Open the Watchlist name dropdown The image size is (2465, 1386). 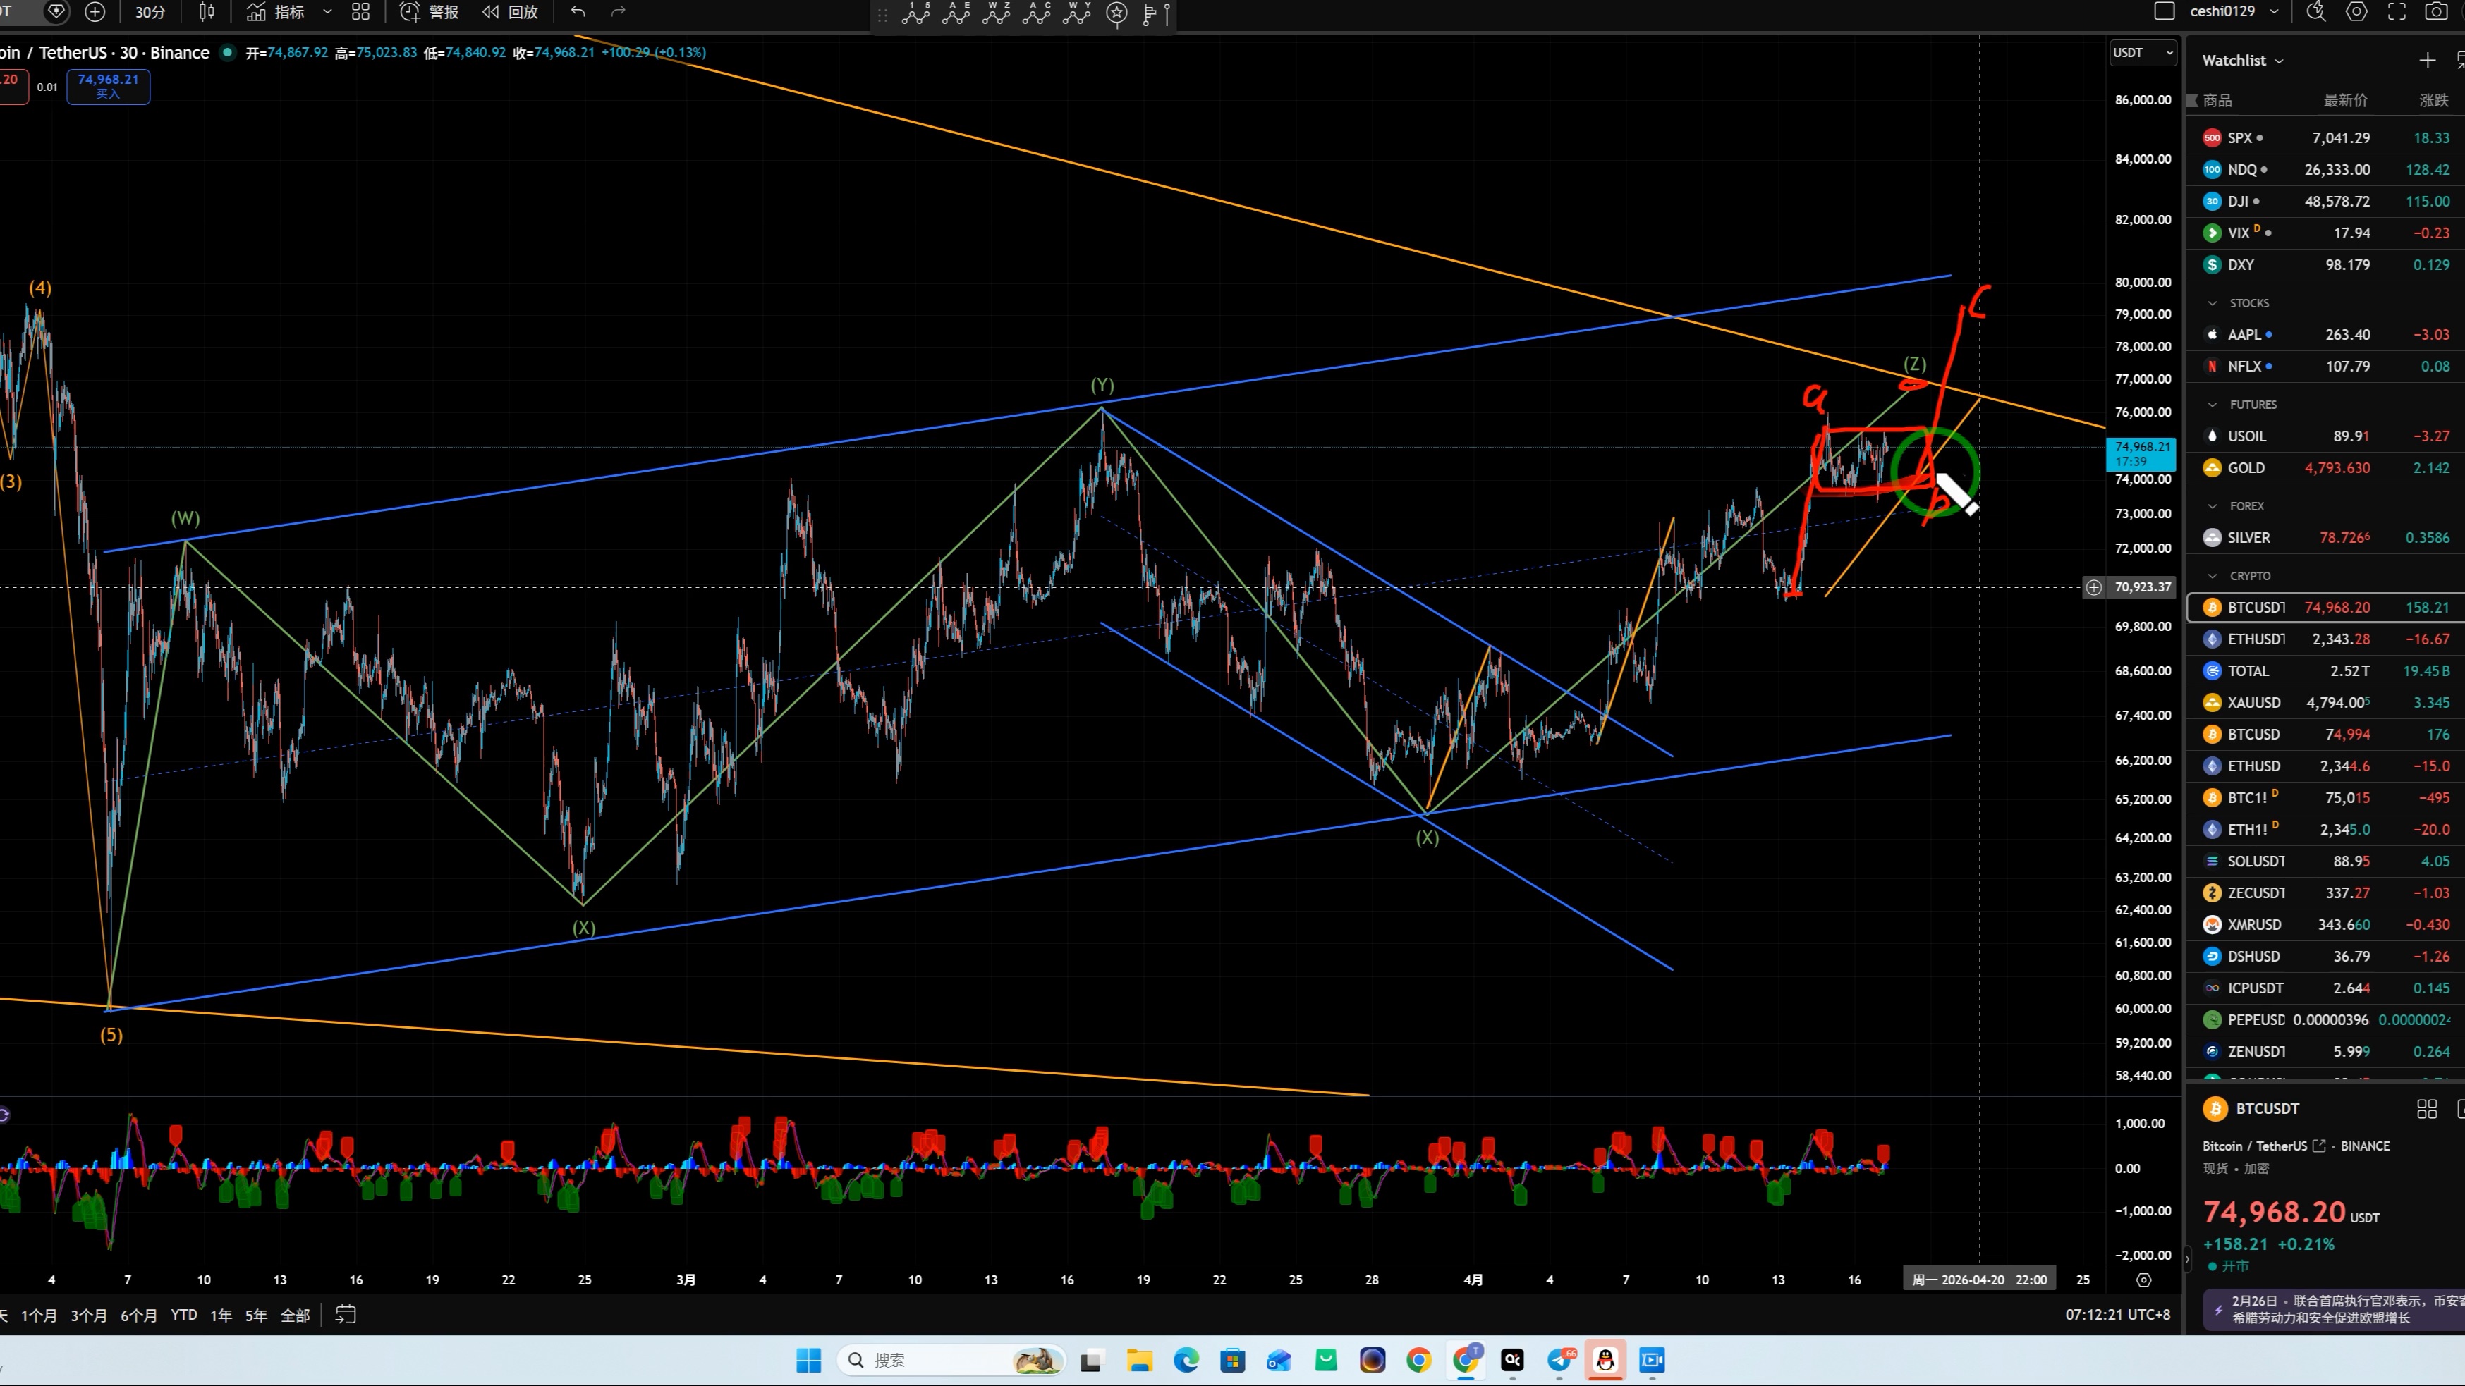tap(2242, 60)
